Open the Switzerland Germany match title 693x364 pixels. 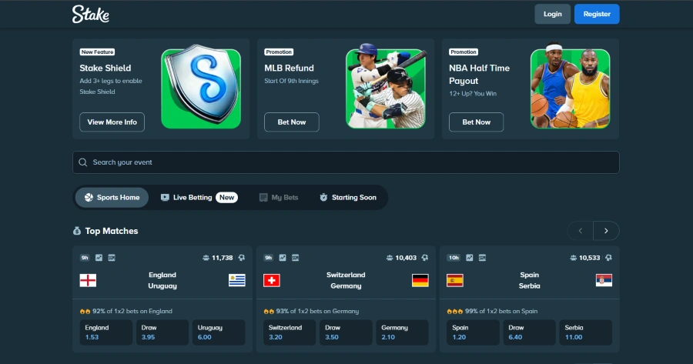[x=346, y=280]
